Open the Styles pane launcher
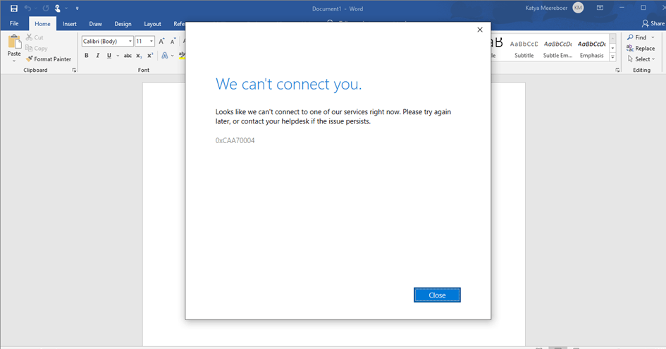 (x=617, y=70)
